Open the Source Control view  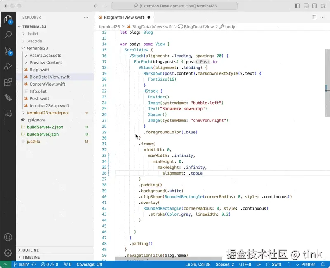pos(8,51)
